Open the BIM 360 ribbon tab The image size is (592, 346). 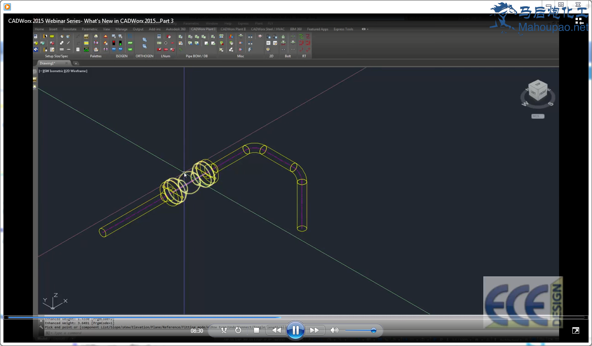click(296, 29)
